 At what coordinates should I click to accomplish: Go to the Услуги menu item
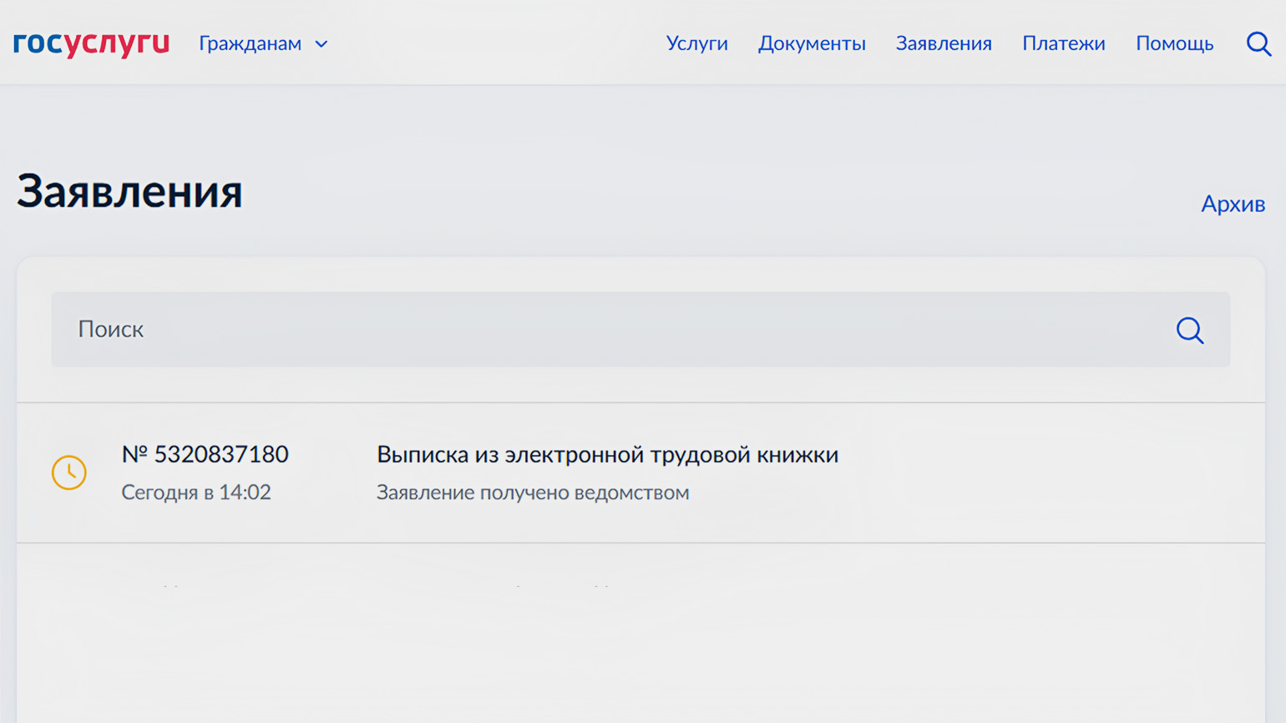click(696, 43)
